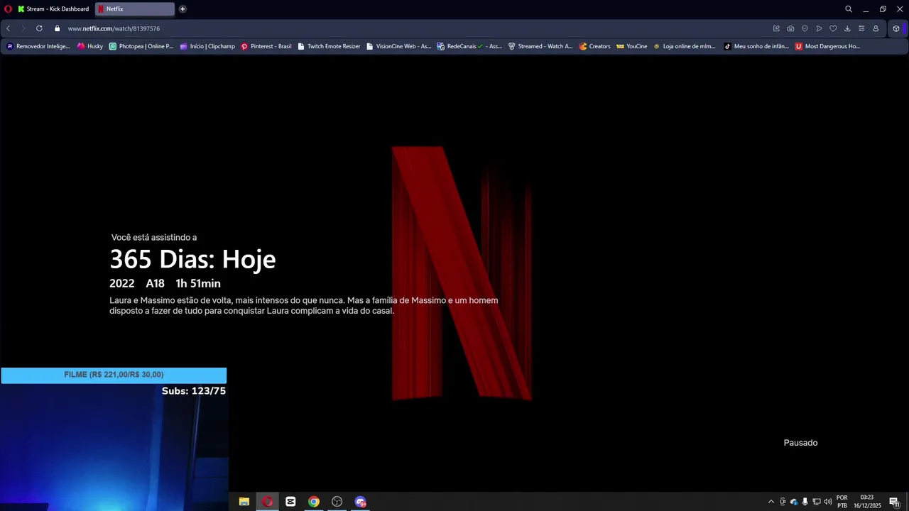Open the notification center icon
The width and height of the screenshot is (909, 511).
[x=895, y=502]
